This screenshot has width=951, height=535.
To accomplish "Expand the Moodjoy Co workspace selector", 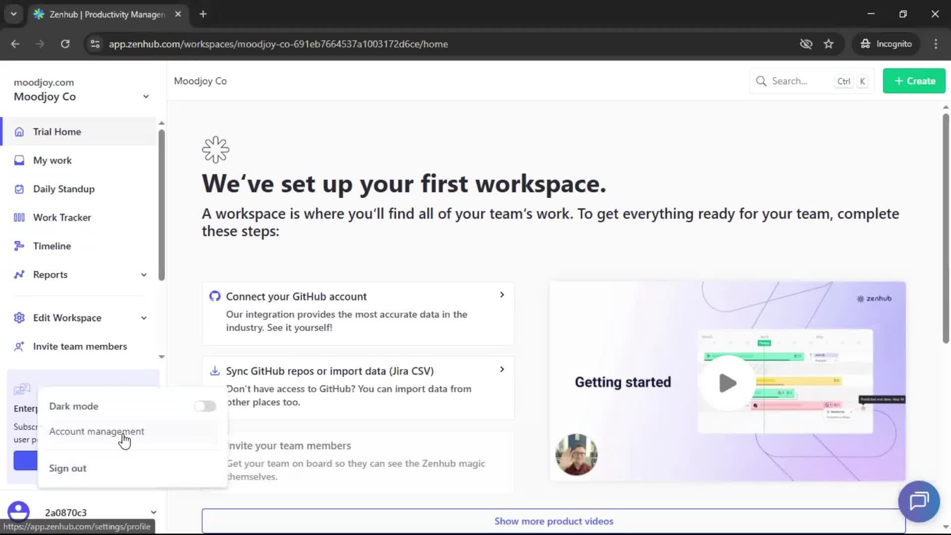I will pos(146,96).
